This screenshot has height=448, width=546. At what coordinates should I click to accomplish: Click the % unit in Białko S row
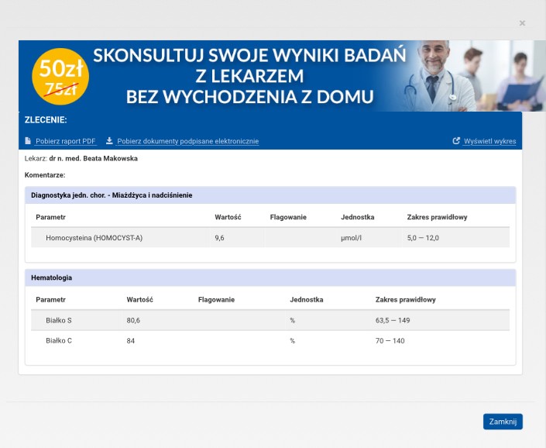click(x=293, y=320)
